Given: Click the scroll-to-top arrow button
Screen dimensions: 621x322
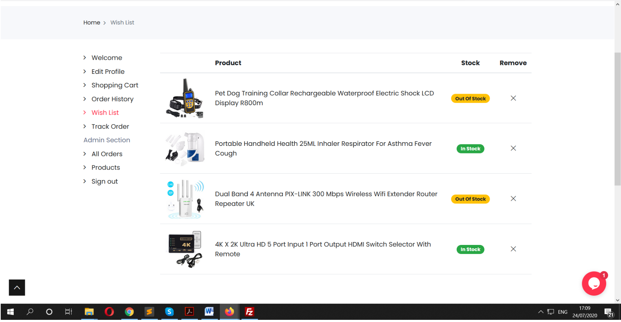Looking at the screenshot, I should 17,287.
